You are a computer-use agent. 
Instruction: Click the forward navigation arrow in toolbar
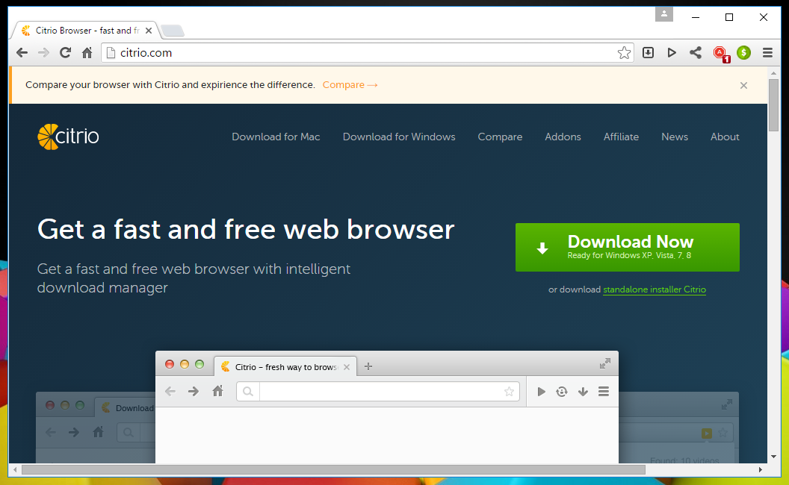pos(43,53)
